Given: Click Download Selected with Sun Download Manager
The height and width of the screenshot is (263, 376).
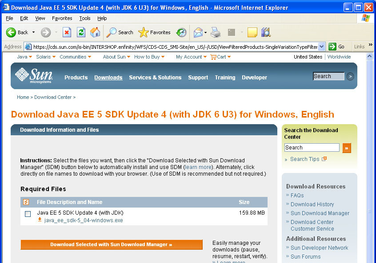Looking at the screenshot, I should (x=111, y=244).
